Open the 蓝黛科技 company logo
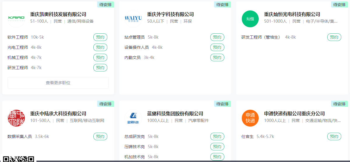 click(x=133, y=118)
